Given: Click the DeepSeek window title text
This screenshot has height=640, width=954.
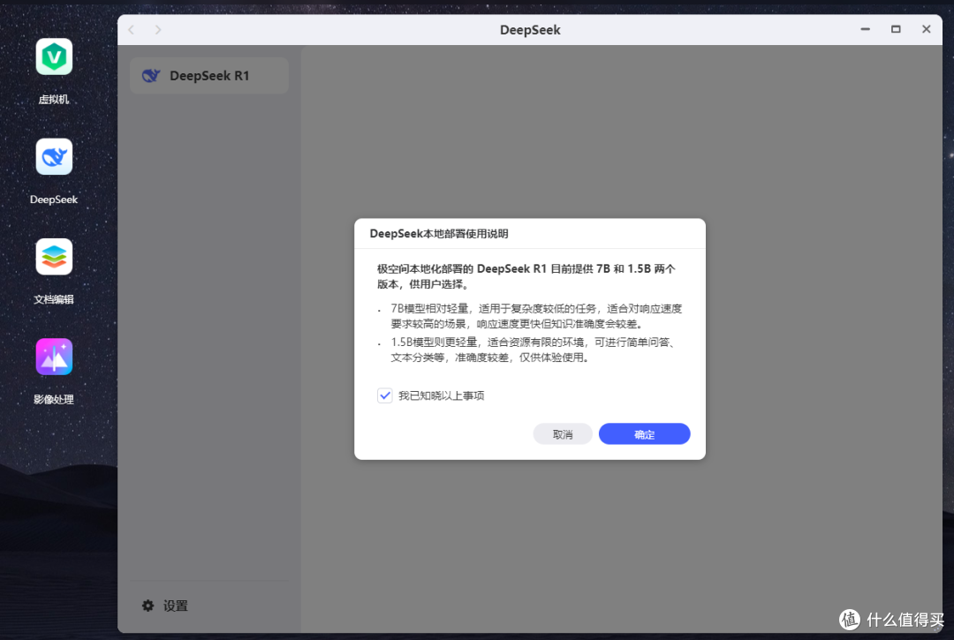Looking at the screenshot, I should (530, 30).
